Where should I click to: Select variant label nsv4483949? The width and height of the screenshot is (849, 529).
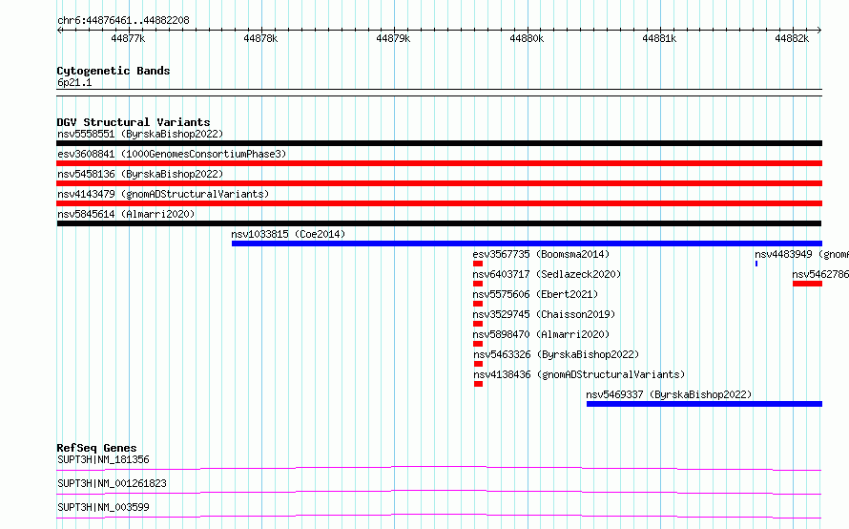(x=801, y=254)
